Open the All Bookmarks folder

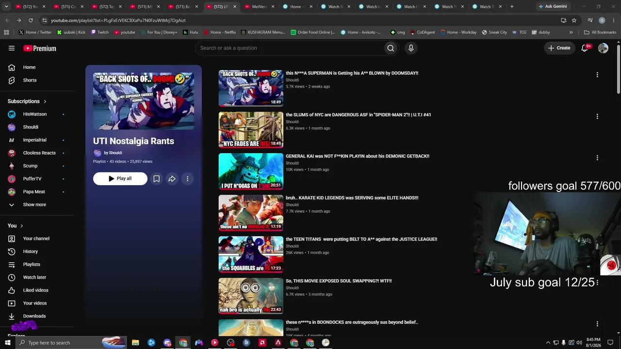point(600,32)
